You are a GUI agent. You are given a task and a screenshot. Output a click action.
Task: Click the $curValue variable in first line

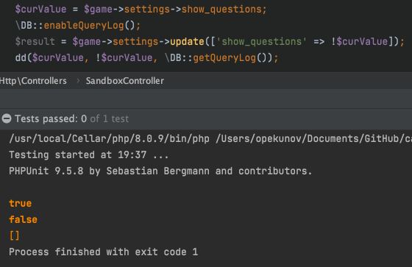click(40, 10)
